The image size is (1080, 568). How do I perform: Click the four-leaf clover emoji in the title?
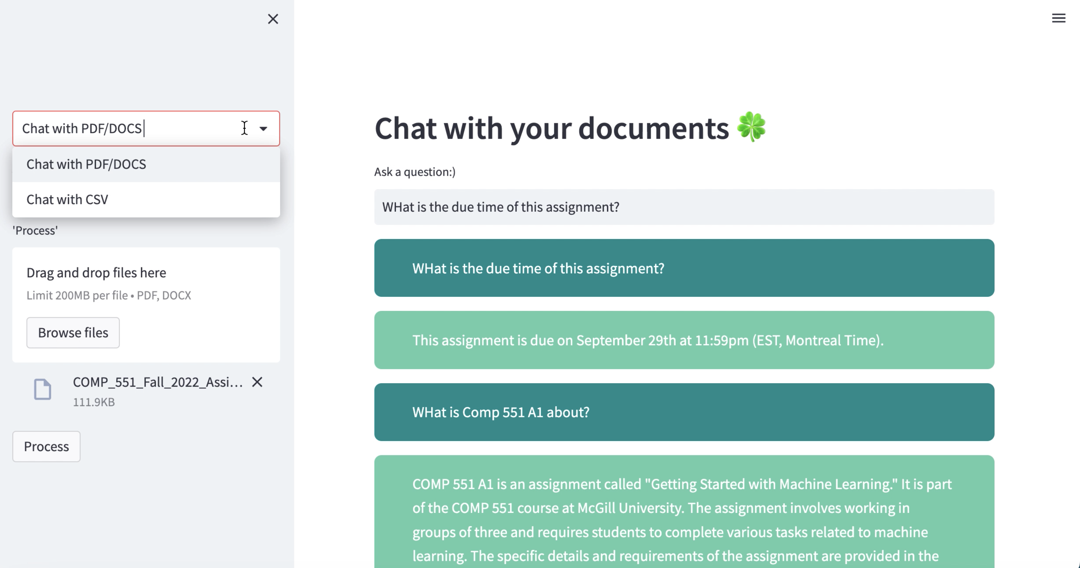point(751,127)
